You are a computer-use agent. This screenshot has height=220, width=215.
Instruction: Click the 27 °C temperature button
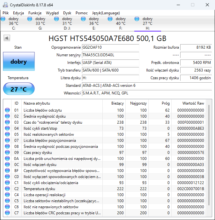[x=19, y=89]
